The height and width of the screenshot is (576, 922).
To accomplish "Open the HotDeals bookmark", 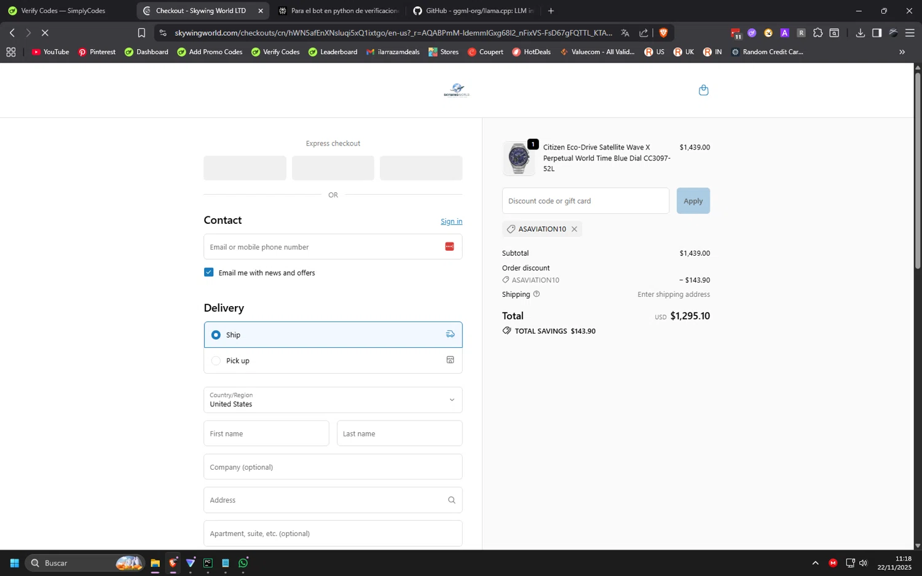I will coord(532,52).
